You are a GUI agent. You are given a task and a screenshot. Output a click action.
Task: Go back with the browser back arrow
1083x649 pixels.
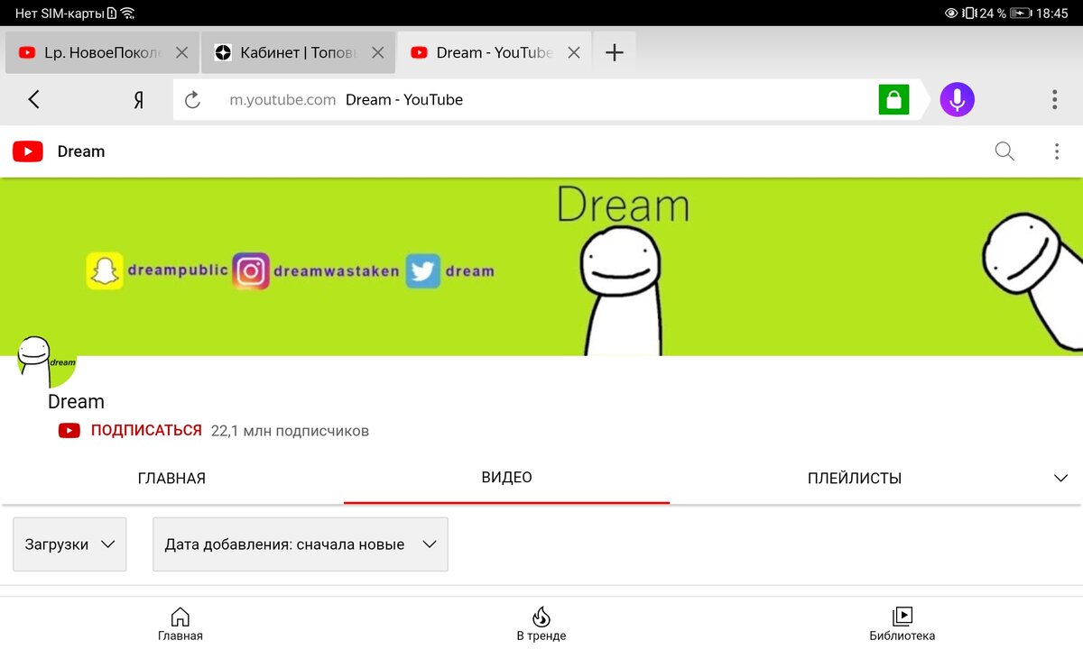click(x=34, y=99)
